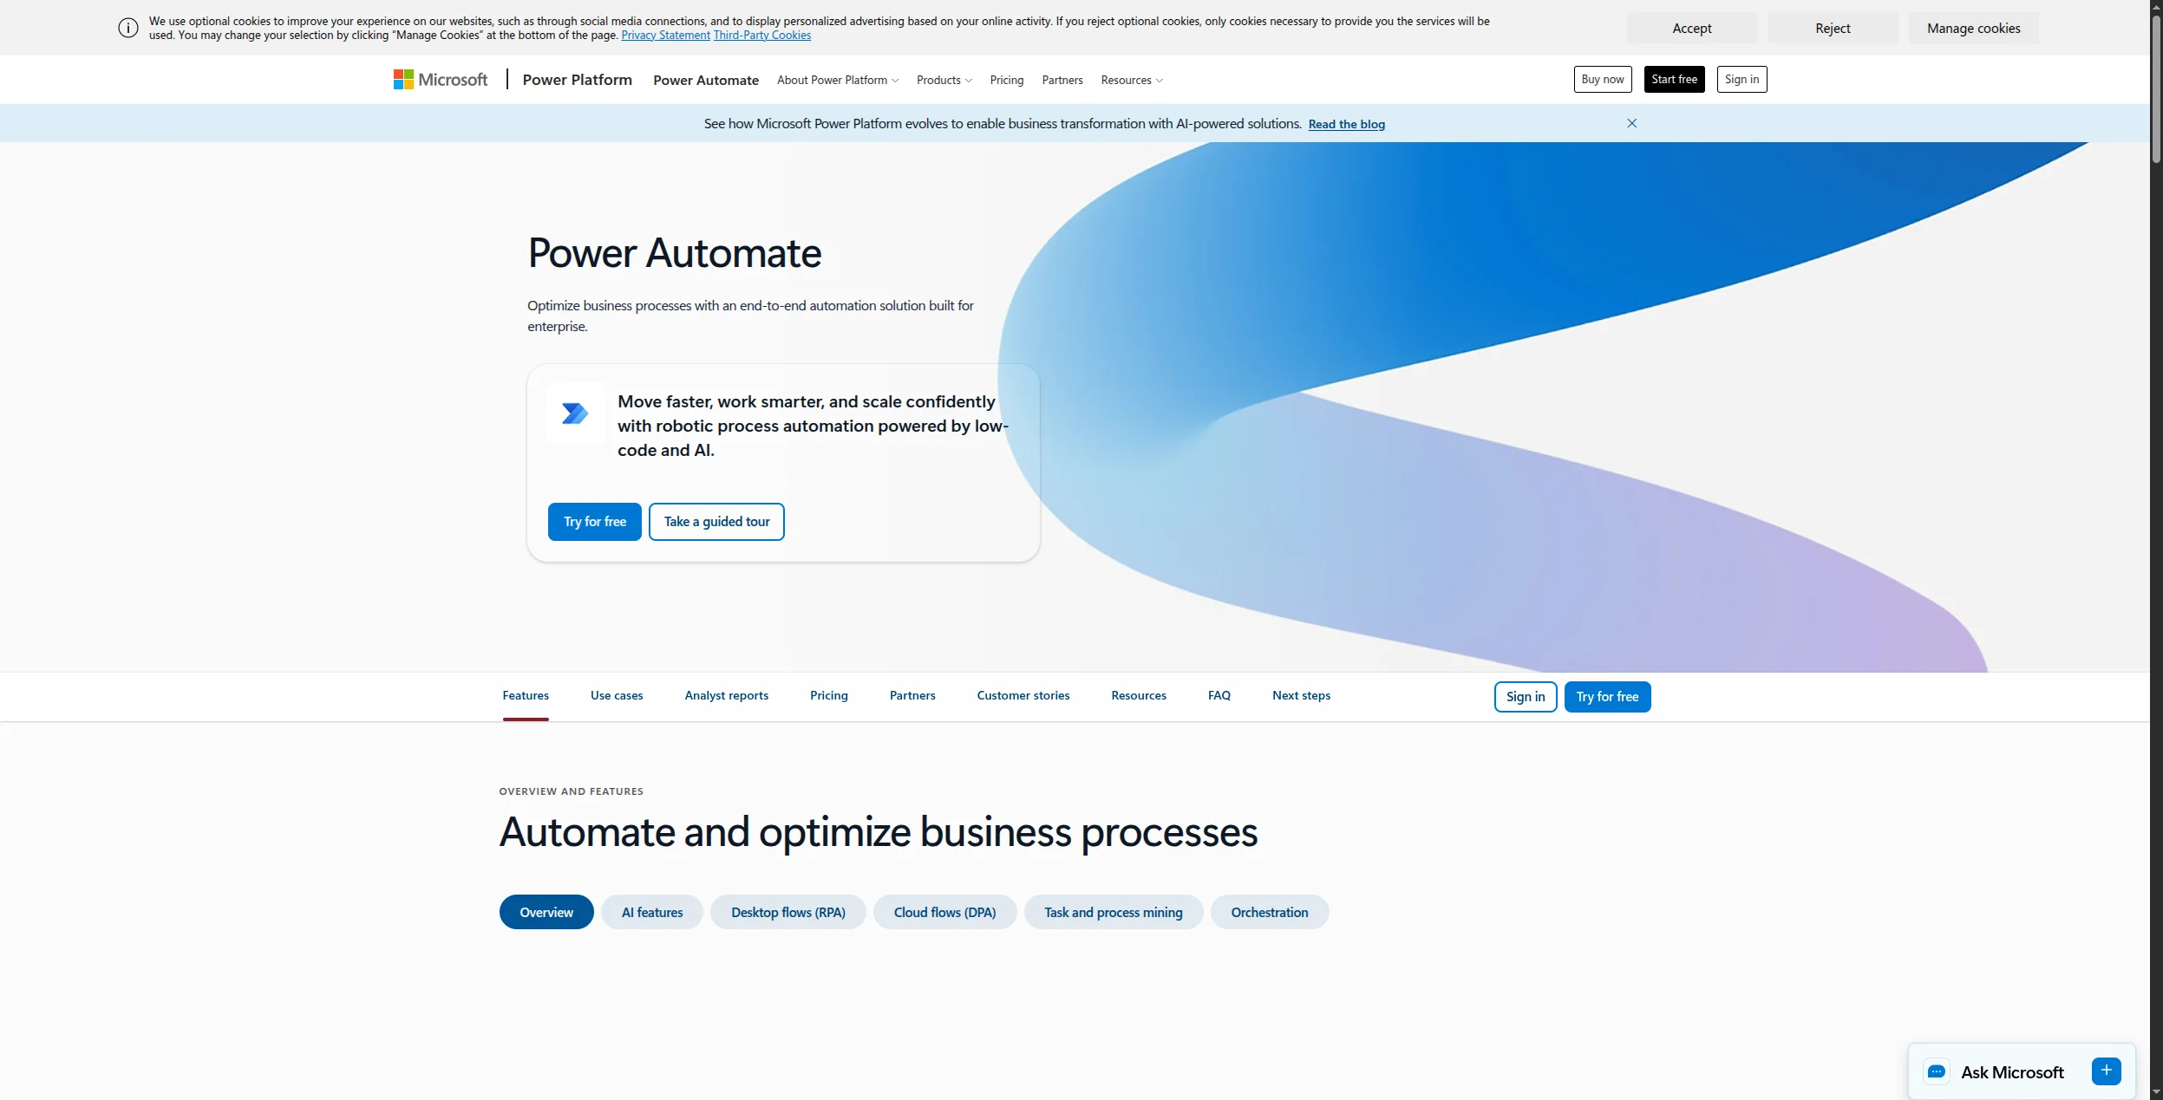Viewport: 2163px width, 1100px height.
Task: Click Try for free in sub-navigation
Action: tap(1608, 697)
